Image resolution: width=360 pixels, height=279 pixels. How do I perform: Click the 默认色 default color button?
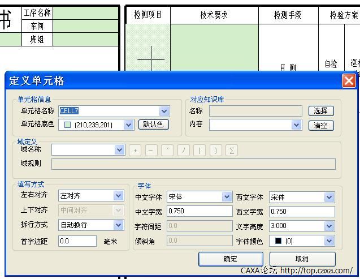[x=153, y=125]
